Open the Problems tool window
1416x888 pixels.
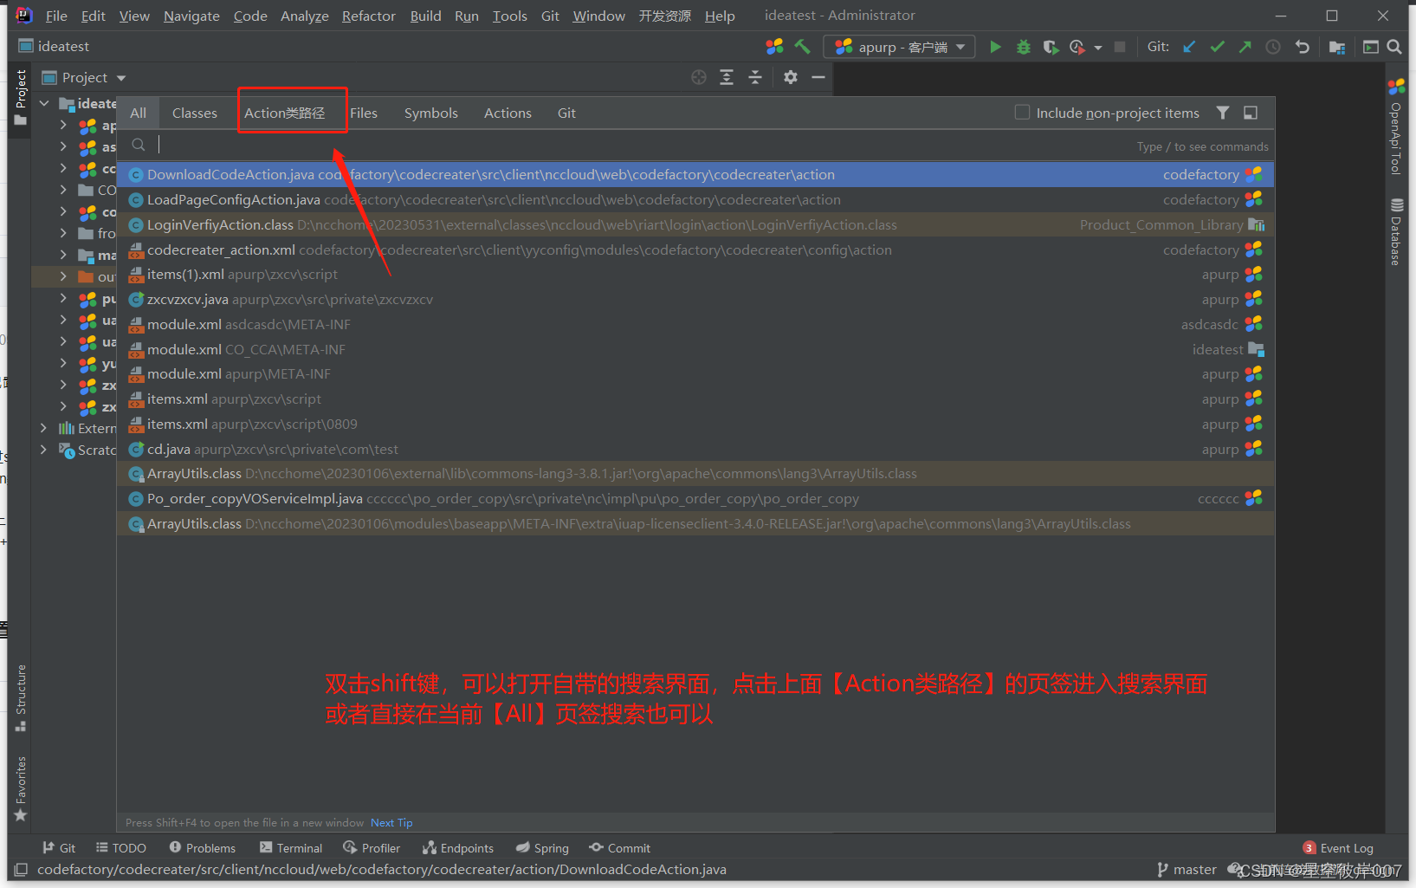click(203, 848)
